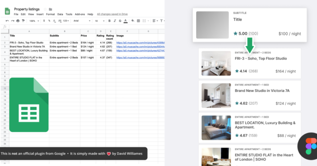
Task: Open the 123 more formats dropdown
Action: click(66, 21)
